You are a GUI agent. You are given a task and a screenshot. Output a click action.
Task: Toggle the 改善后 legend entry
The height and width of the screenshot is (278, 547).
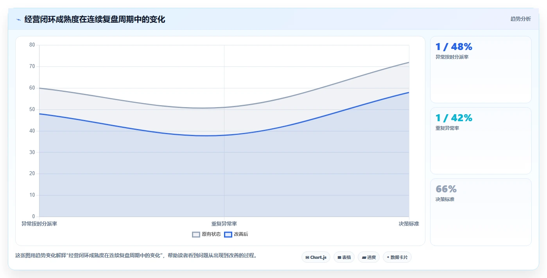tap(236, 234)
